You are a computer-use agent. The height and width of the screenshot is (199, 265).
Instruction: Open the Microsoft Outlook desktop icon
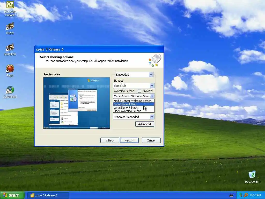coord(10,9)
